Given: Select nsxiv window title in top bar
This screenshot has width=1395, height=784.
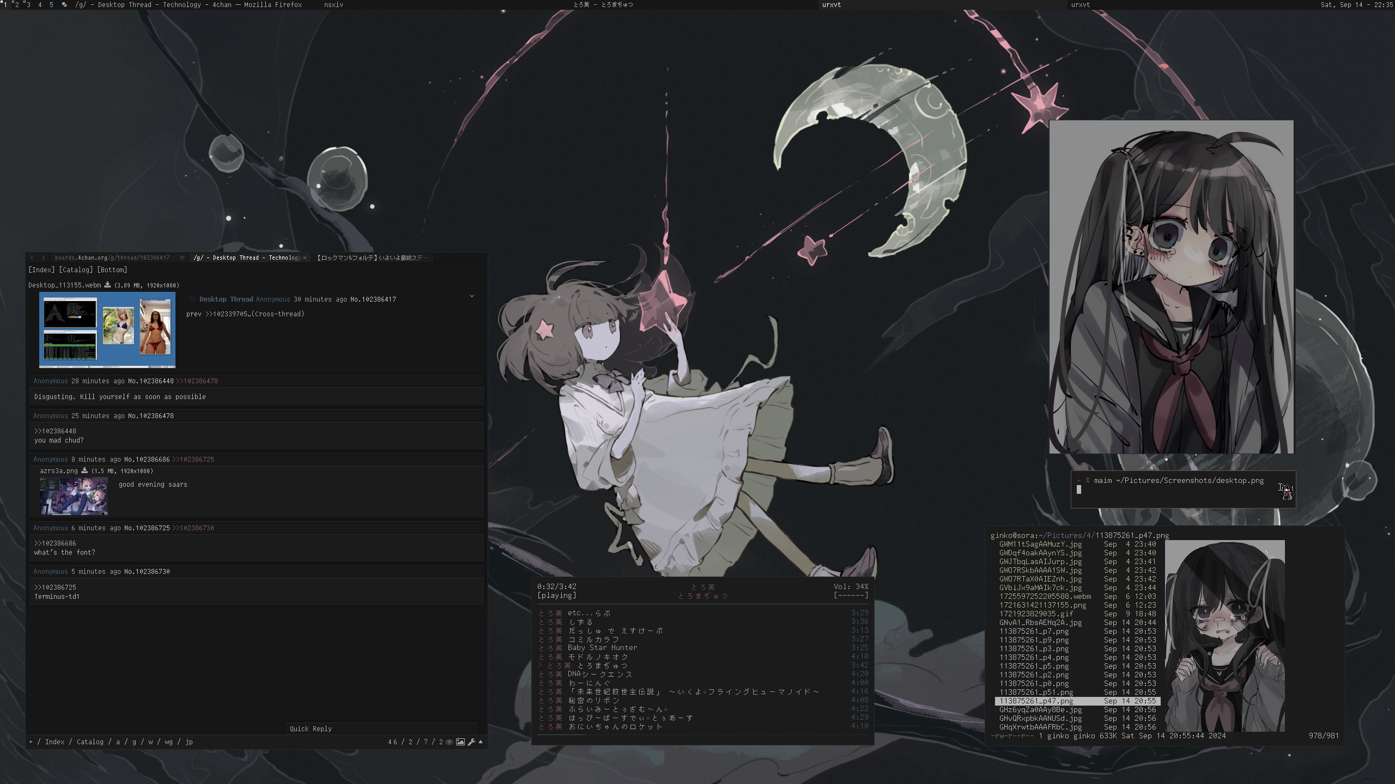Looking at the screenshot, I should pos(333,4).
